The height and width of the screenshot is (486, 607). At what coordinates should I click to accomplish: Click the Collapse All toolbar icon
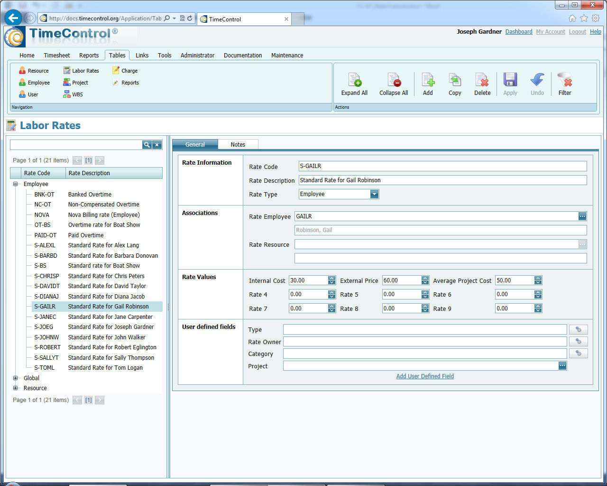394,80
